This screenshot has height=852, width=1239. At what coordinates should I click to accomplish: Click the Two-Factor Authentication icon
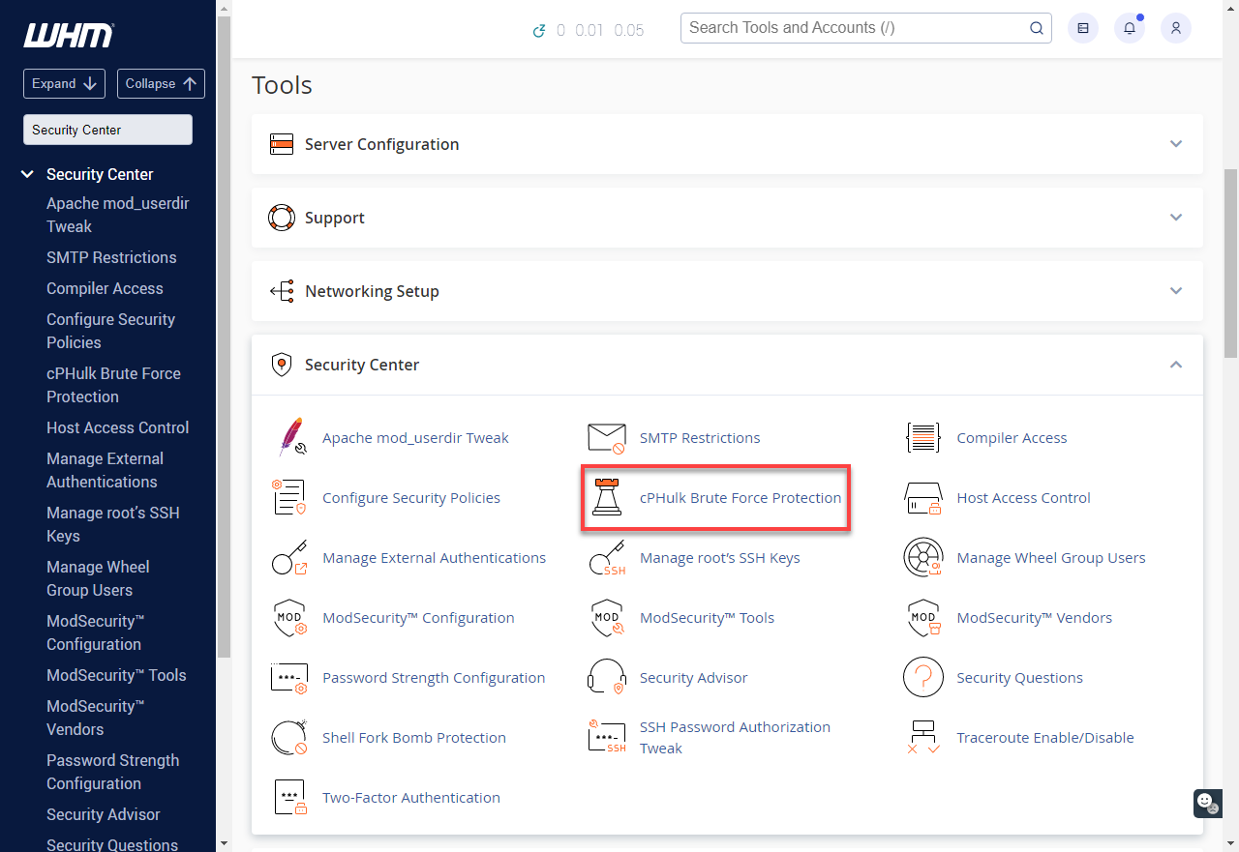pyautogui.click(x=289, y=797)
